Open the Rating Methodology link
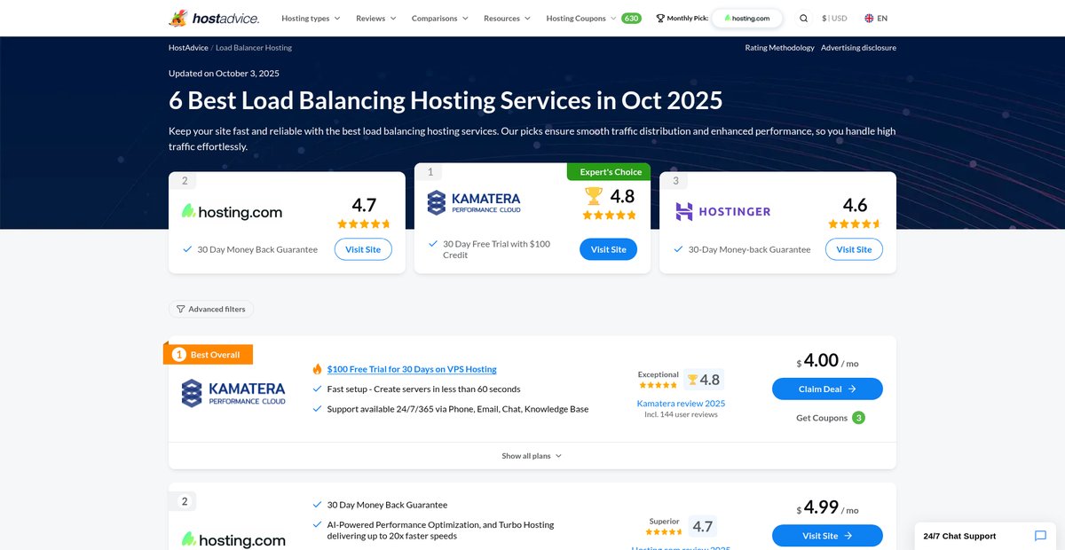1065x550 pixels. [x=779, y=48]
